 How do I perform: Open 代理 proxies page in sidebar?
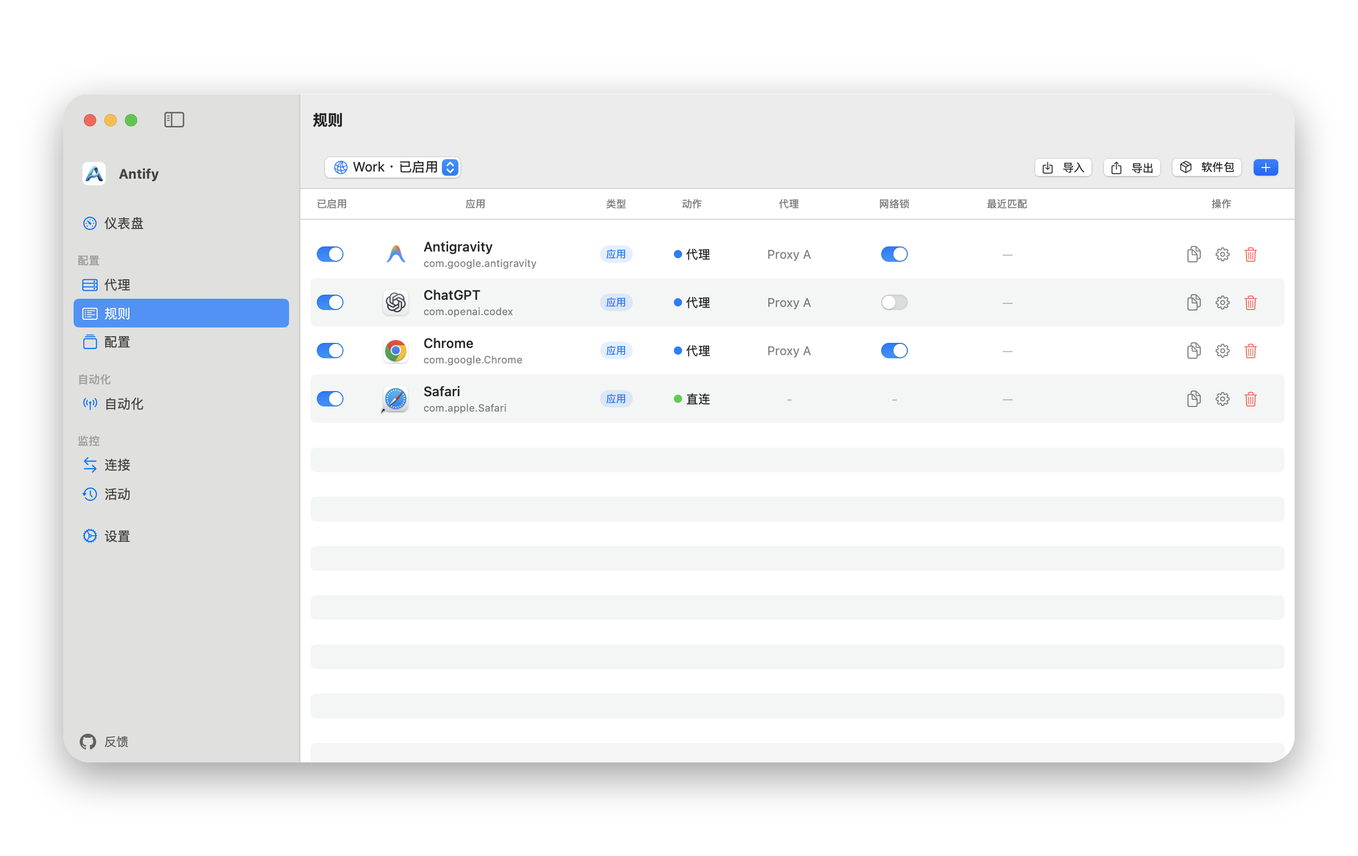[181, 285]
